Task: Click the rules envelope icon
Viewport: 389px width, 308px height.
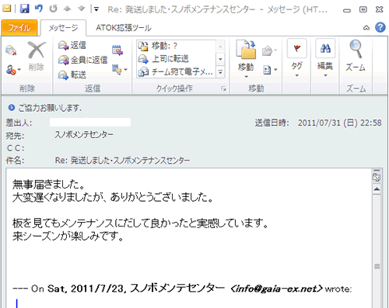Action: pos(269,50)
